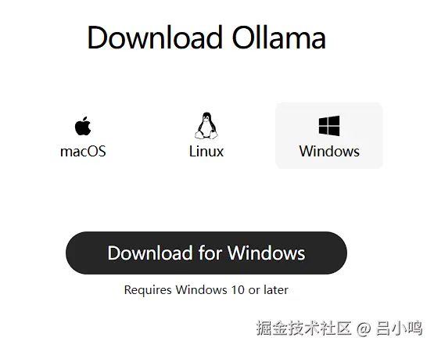Select the macOS text label
This screenshot has width=434, height=348.
[x=83, y=152]
